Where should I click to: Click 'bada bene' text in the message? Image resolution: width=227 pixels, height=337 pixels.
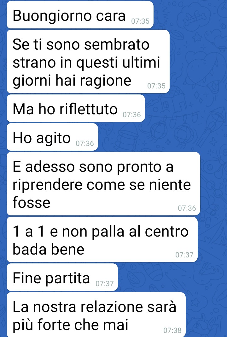pyautogui.click(x=49, y=249)
